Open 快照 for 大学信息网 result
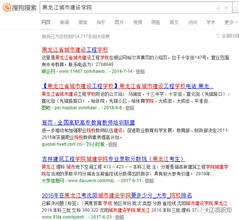239x220 pixels. [150, 181]
